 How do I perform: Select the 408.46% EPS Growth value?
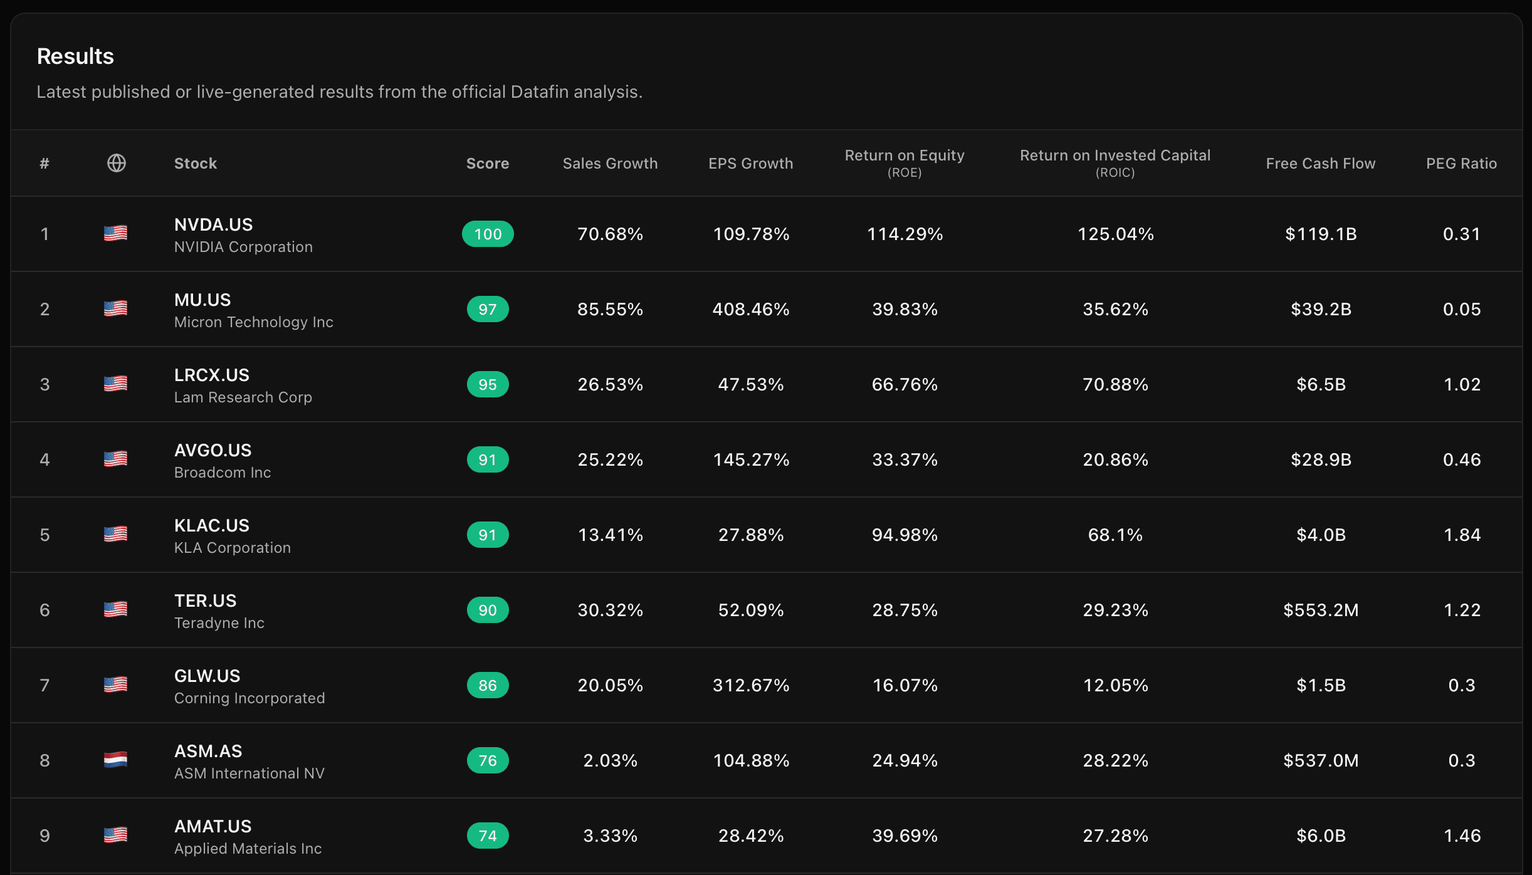(751, 309)
